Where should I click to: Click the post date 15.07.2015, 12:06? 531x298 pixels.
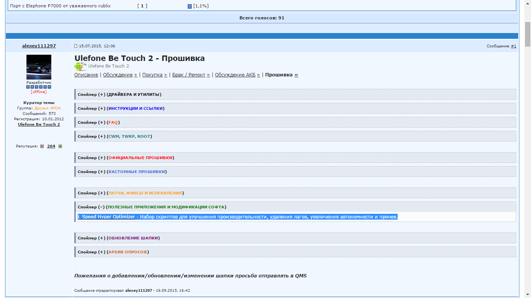(97, 46)
